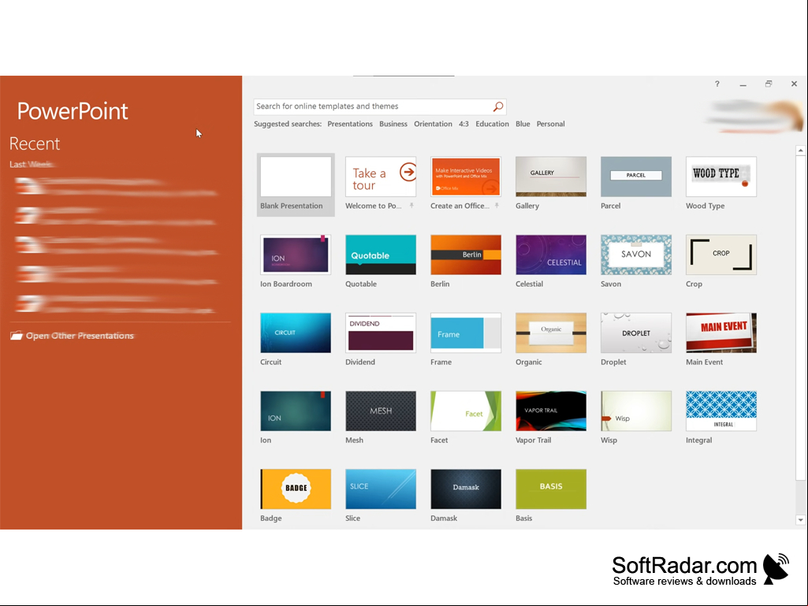Screen dimensions: 808x606
Task: Select Presentations suggested search
Action: [x=350, y=124]
